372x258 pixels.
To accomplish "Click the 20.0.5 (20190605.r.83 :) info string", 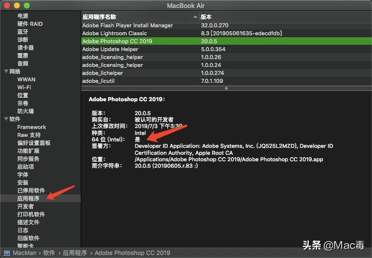I will (166, 166).
